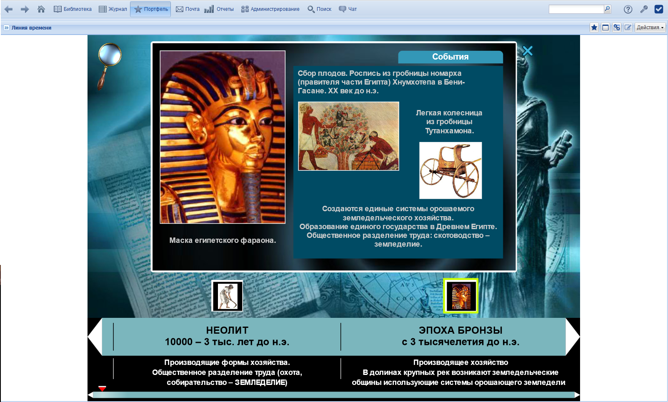Image resolution: width=668 pixels, height=402 pixels.
Task: Open Библиотека in the top menu
Action: click(73, 9)
